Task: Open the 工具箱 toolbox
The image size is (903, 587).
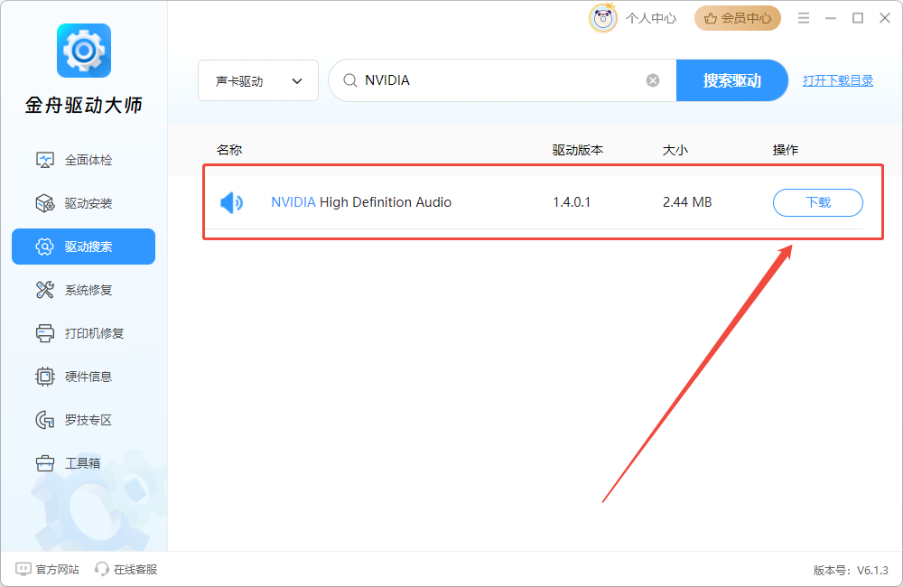Action: click(x=83, y=463)
